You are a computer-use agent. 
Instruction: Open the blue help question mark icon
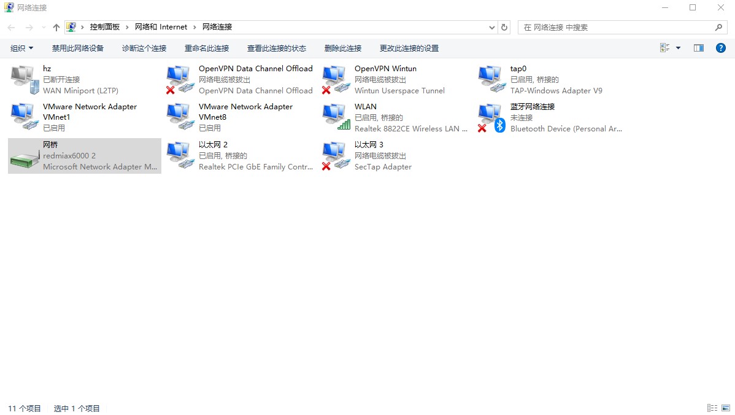click(x=721, y=48)
